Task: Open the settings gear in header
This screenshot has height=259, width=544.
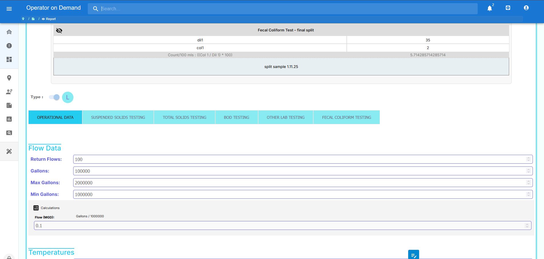Action: click(x=508, y=8)
